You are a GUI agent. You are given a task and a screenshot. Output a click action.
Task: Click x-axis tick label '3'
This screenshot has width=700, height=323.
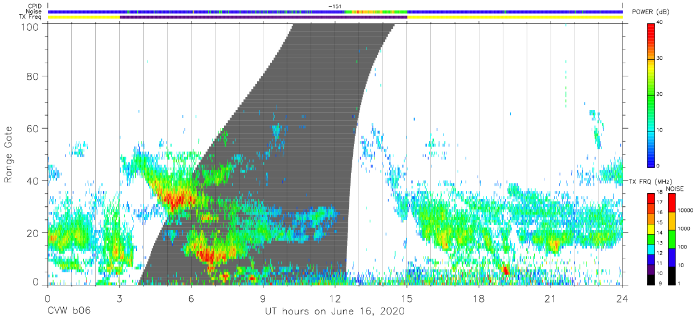[119, 298]
